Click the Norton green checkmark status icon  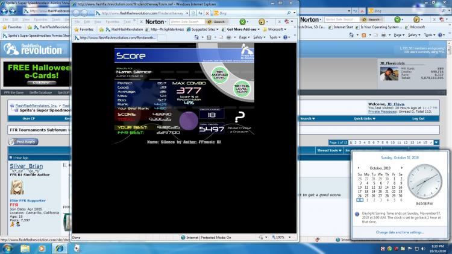(243, 22)
